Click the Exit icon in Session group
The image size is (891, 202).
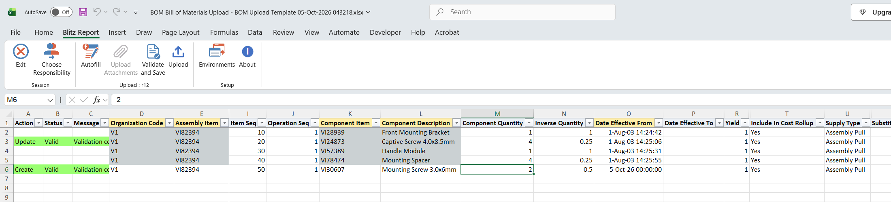pyautogui.click(x=21, y=52)
